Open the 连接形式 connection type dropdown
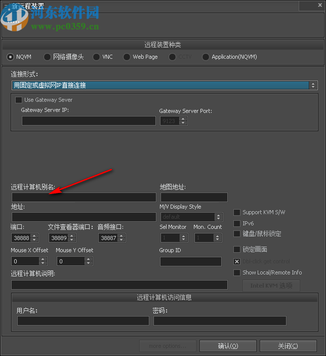The image size is (326, 356). (165, 86)
